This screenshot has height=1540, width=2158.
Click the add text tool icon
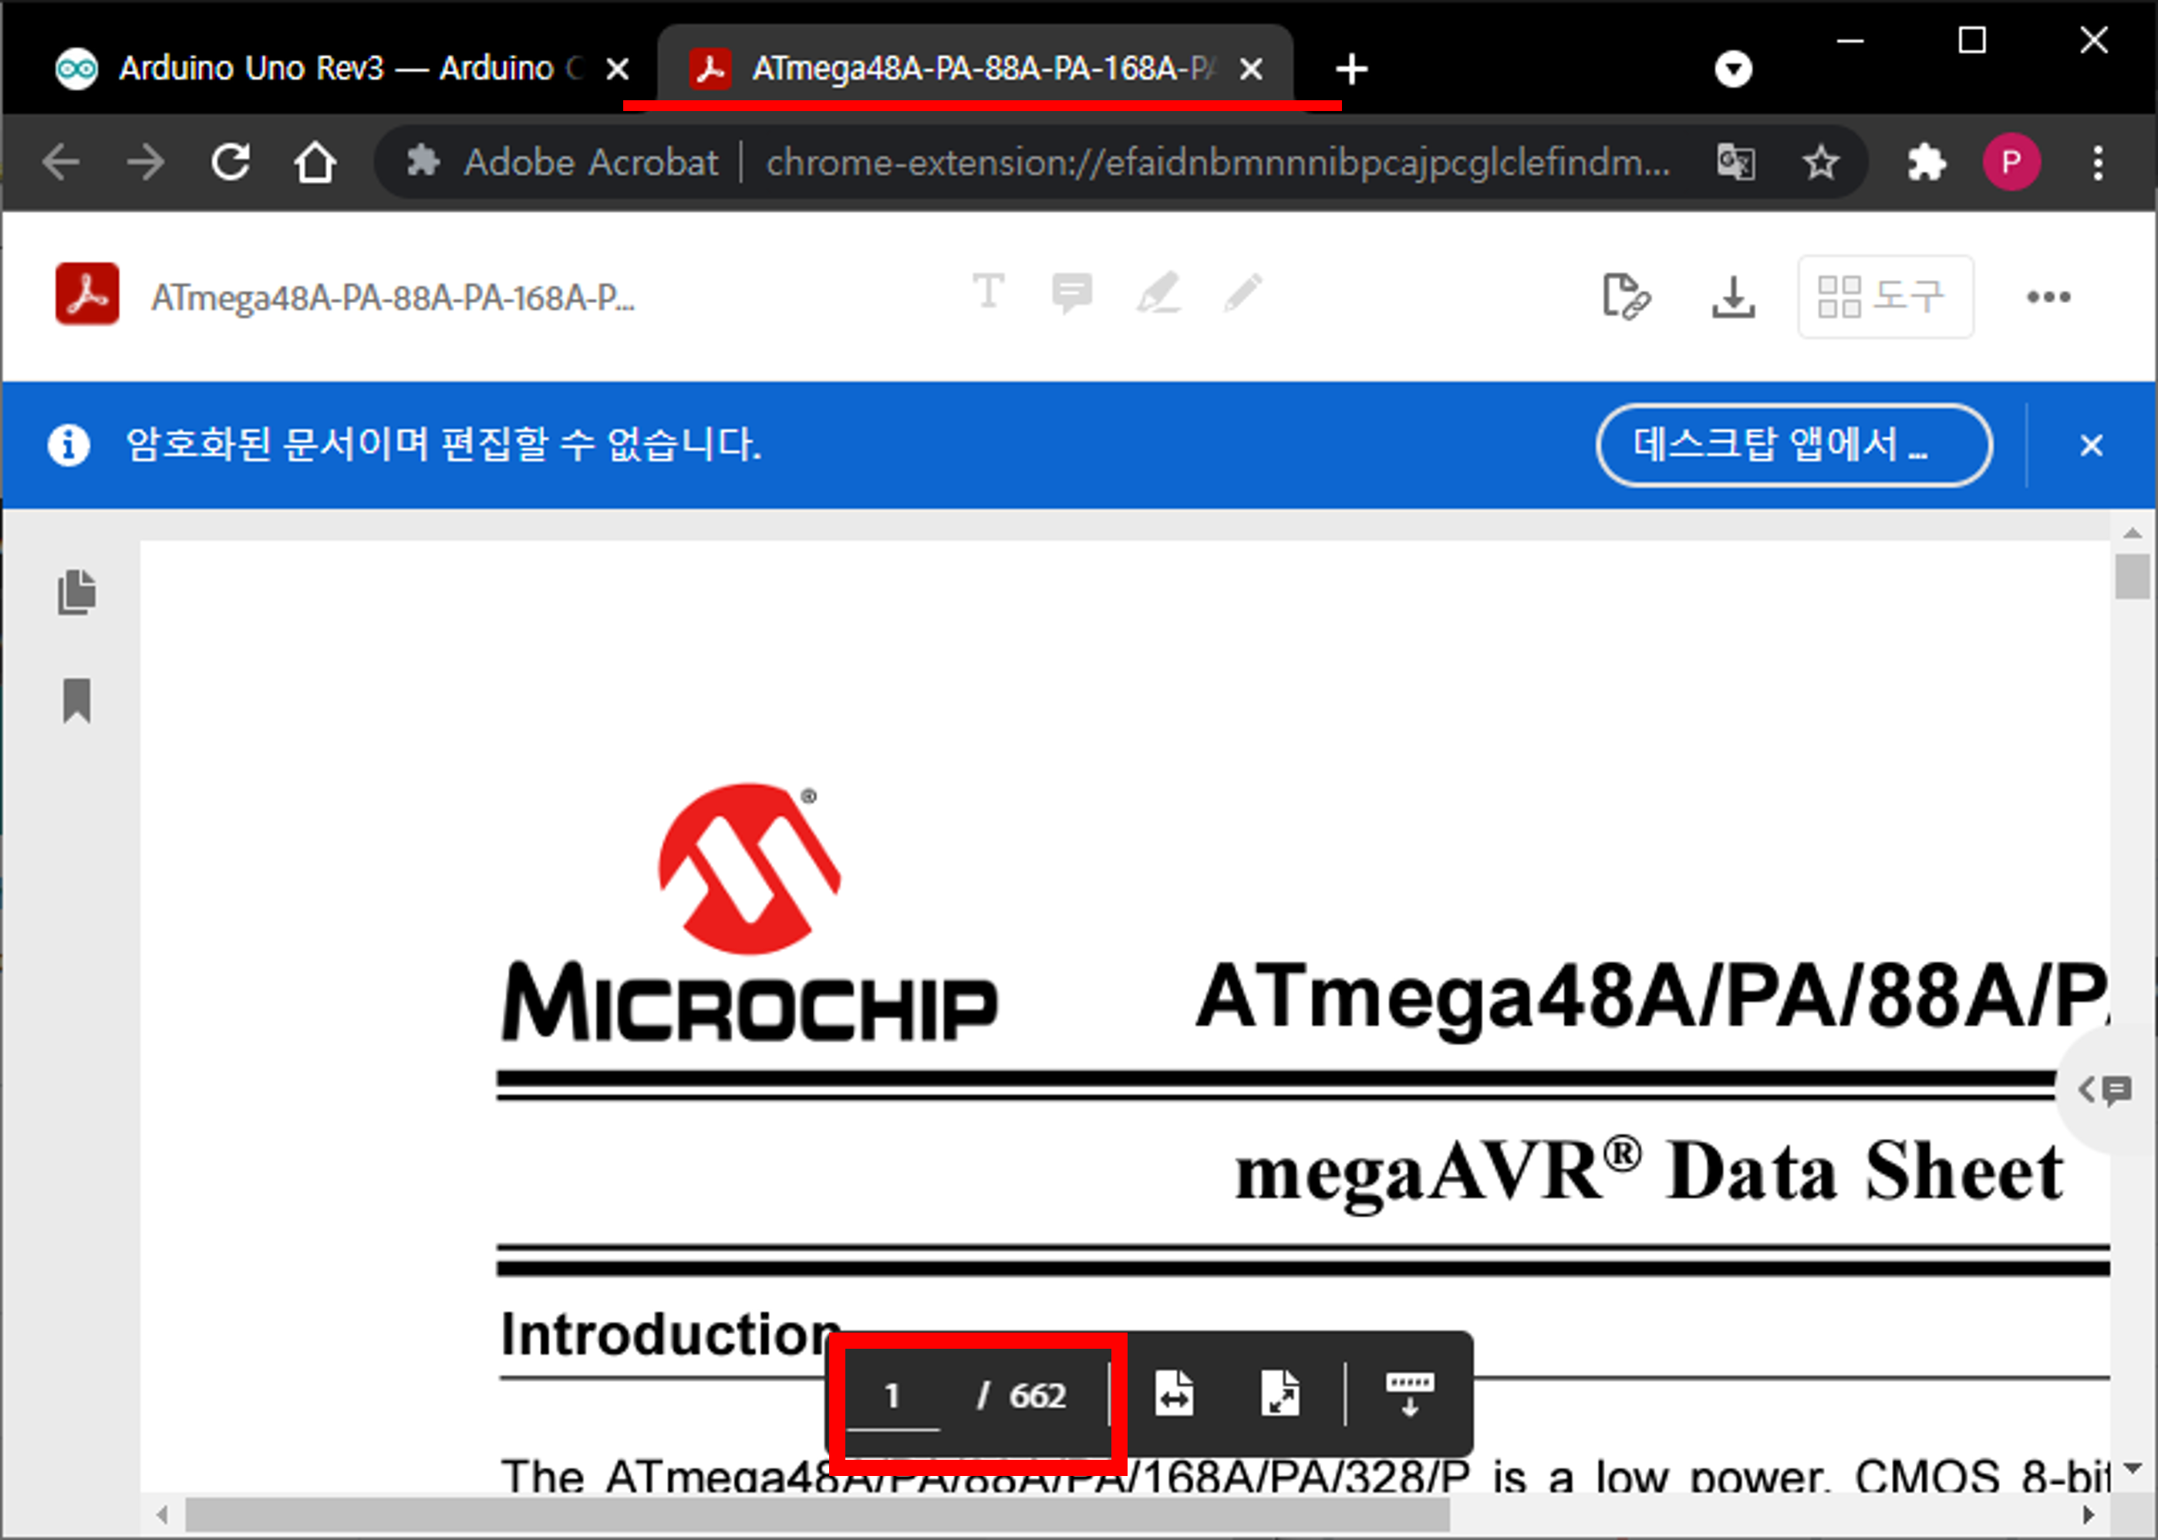click(x=988, y=292)
